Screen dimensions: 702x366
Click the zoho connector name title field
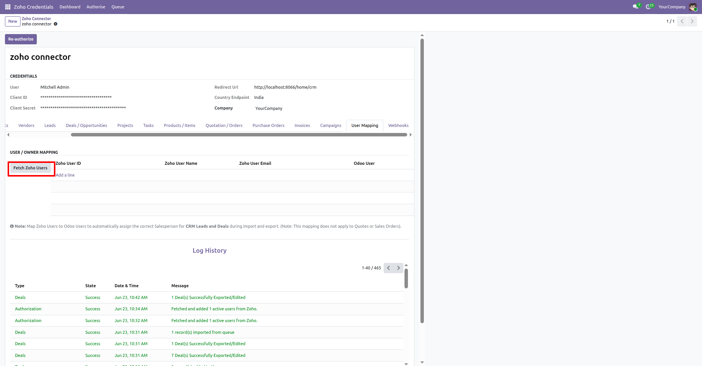pos(40,57)
